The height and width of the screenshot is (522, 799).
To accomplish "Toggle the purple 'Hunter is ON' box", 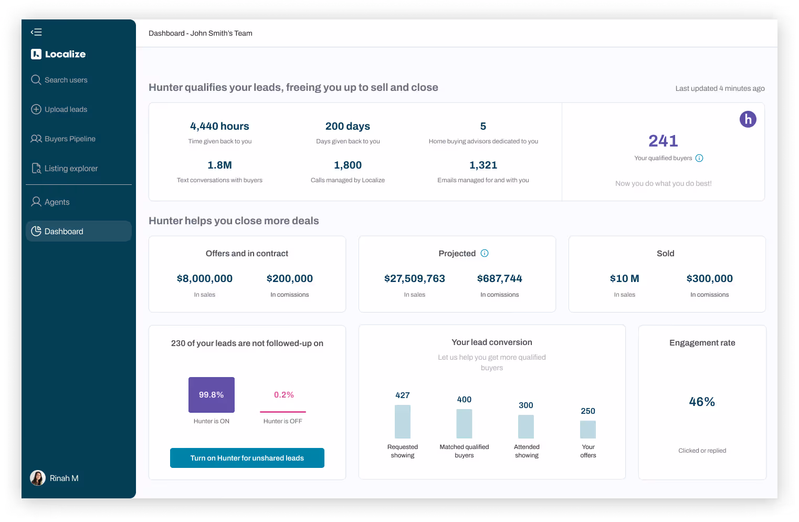I will (211, 394).
